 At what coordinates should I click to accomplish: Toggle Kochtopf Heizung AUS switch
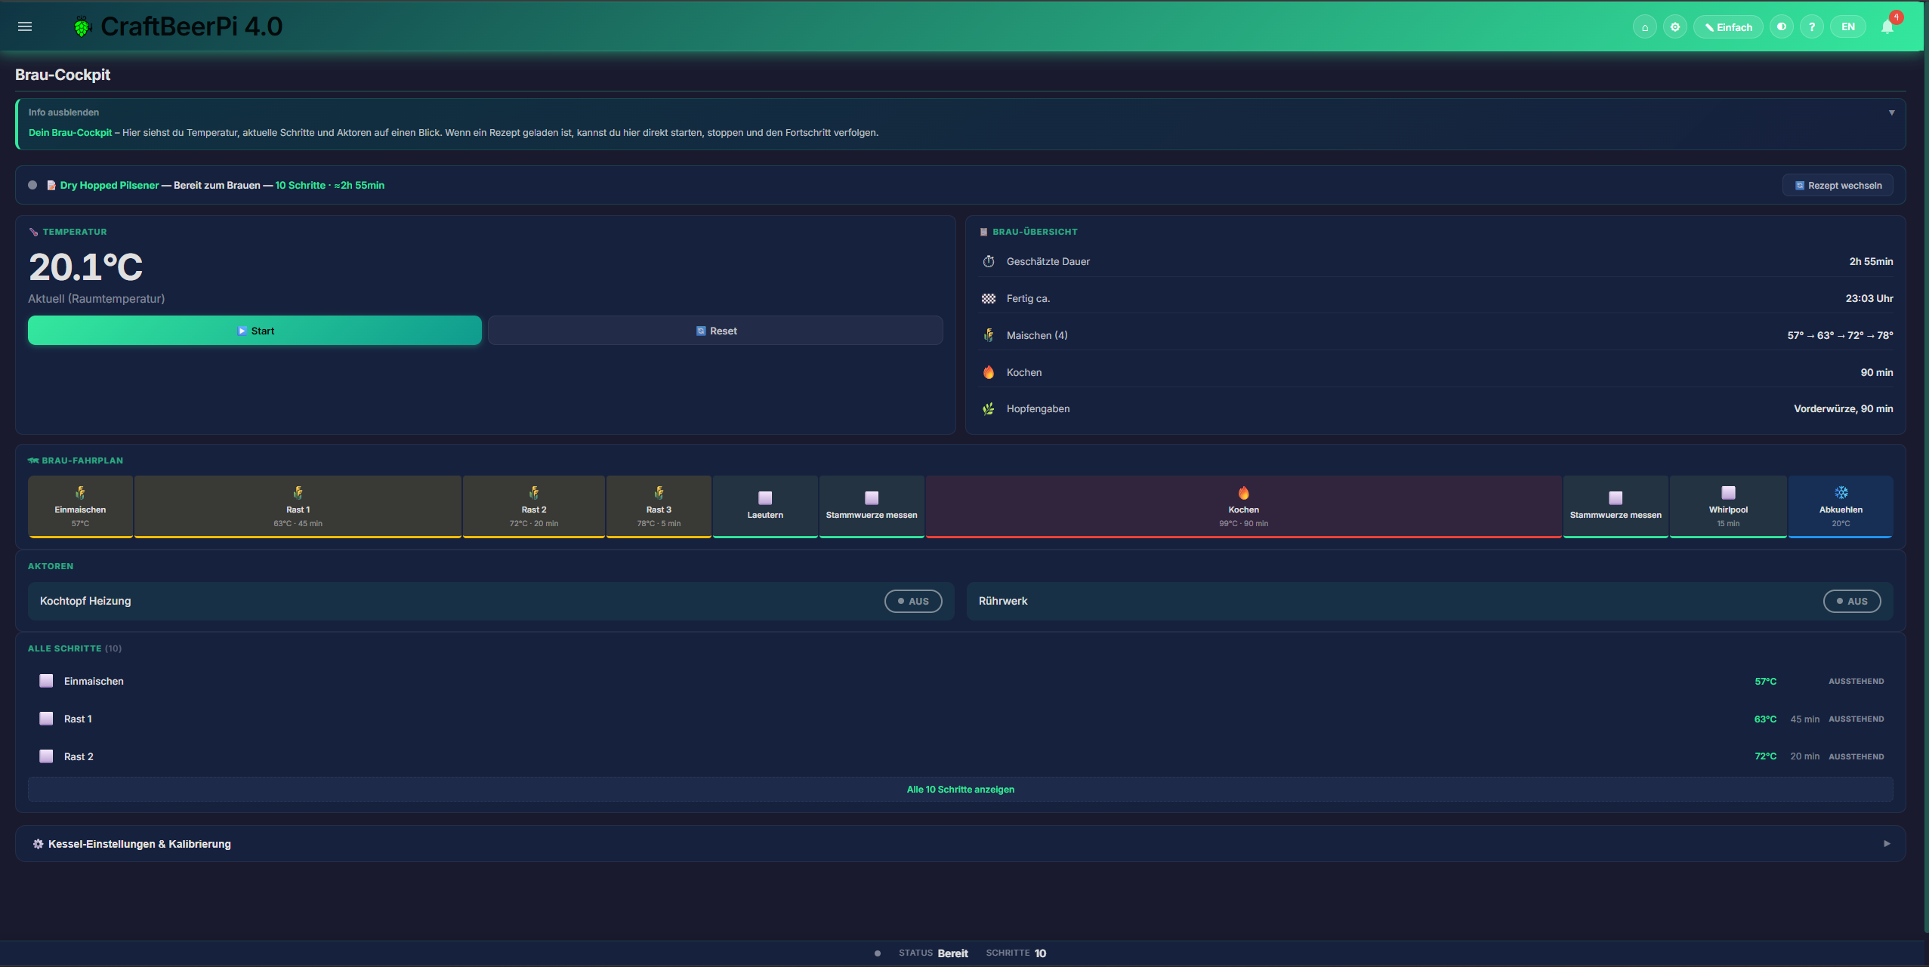(x=912, y=601)
